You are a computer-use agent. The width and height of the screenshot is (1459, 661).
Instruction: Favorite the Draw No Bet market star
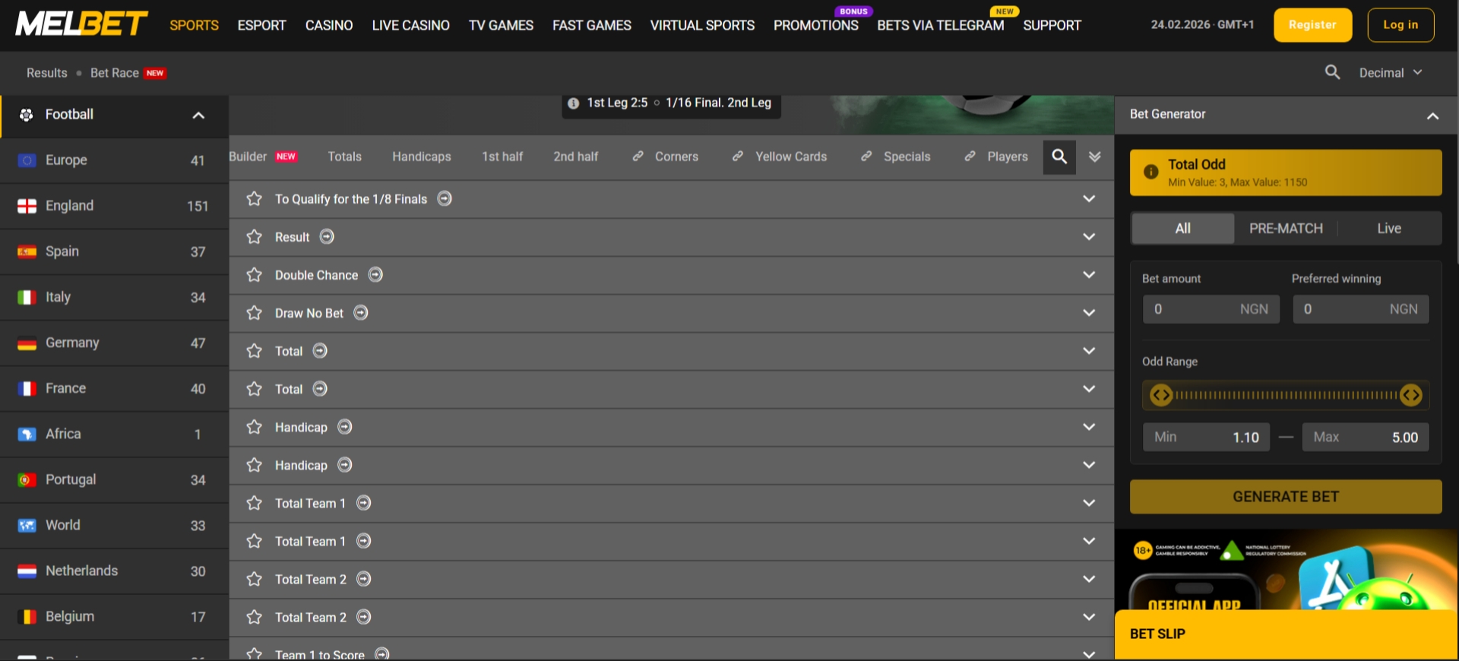pos(255,312)
